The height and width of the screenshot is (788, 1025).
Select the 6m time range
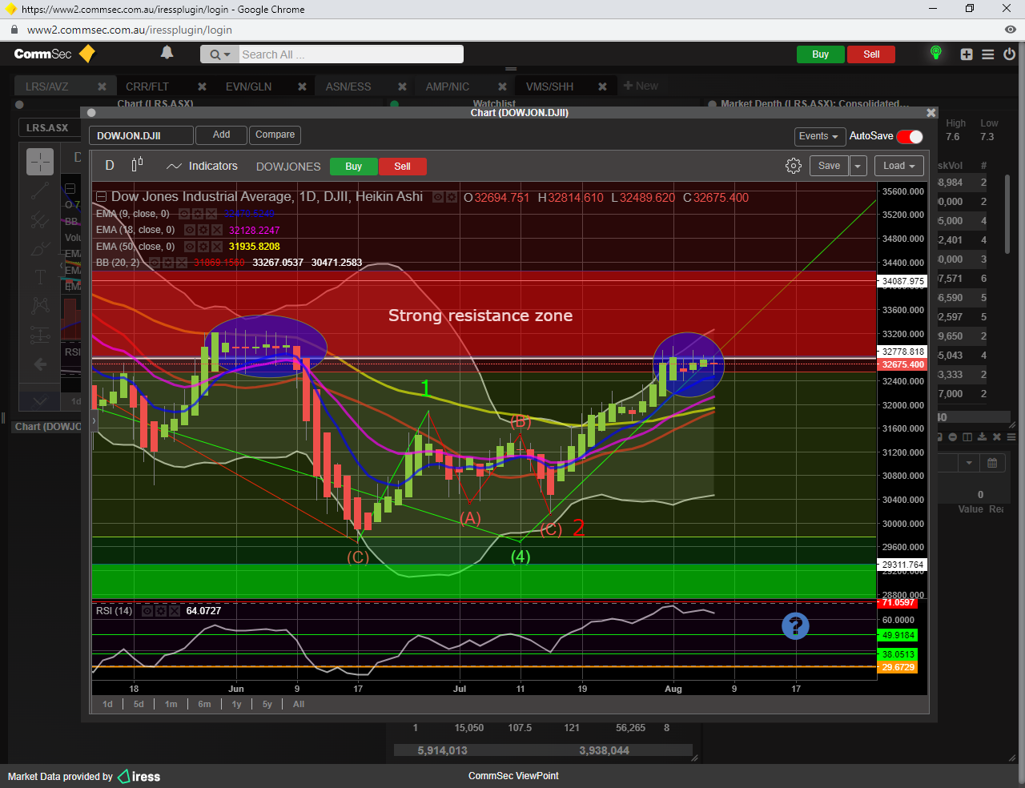pos(204,704)
